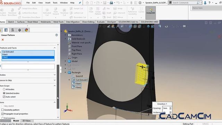
Task: Enable the Geometry pattern checkbox
Action: [x=2, y=110]
